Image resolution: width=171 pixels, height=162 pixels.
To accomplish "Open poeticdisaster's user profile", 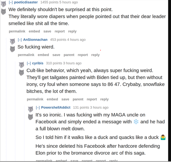I will pos(26,2).
